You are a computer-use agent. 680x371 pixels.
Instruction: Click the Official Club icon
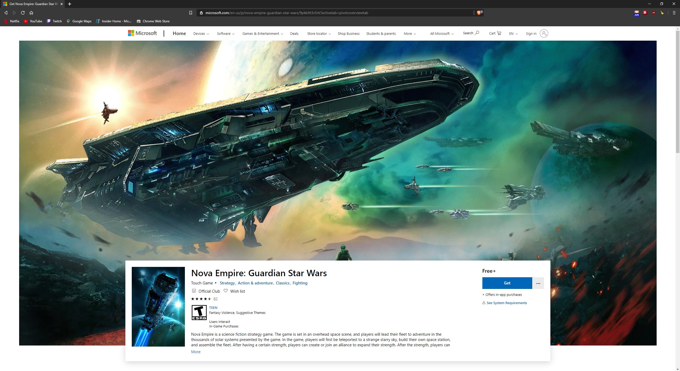(194, 291)
